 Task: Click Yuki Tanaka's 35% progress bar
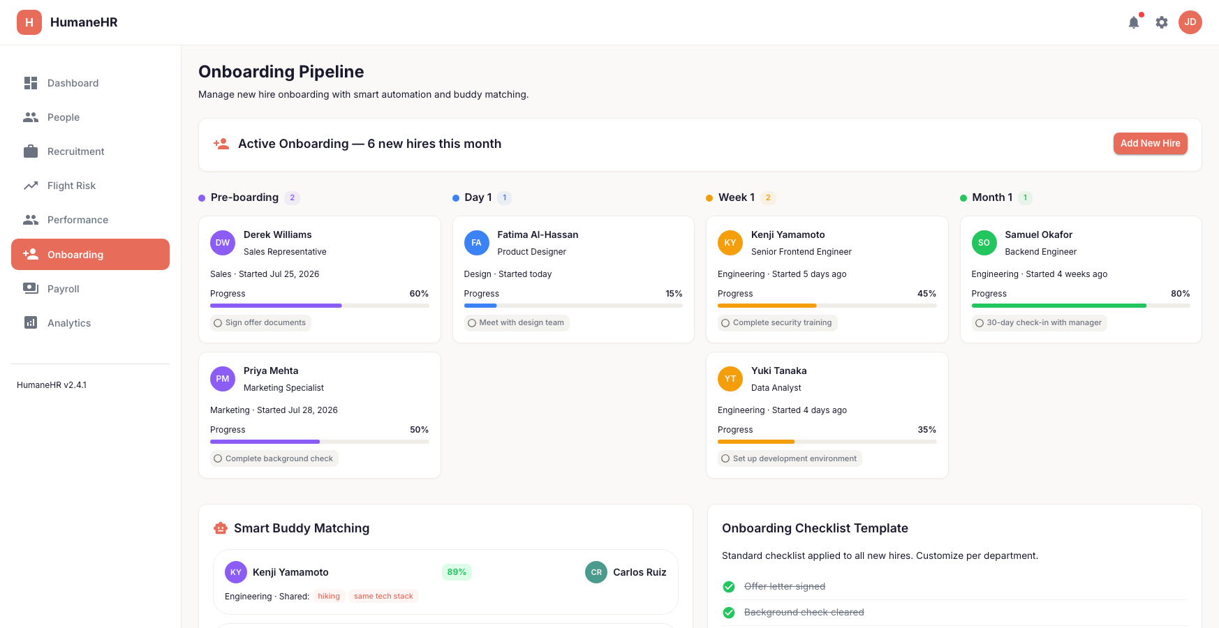coord(827,442)
